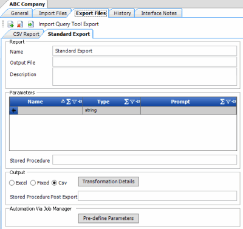The height and width of the screenshot is (229, 243).
Task: Click the sort ascending arrow in Name column
Action: pyautogui.click(x=63, y=101)
